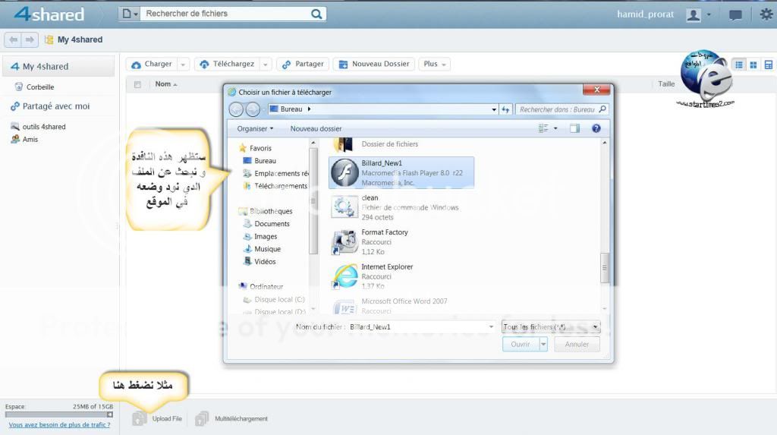Click the help icon in file dialog
Image resolution: width=777 pixels, height=435 pixels.
596,129
